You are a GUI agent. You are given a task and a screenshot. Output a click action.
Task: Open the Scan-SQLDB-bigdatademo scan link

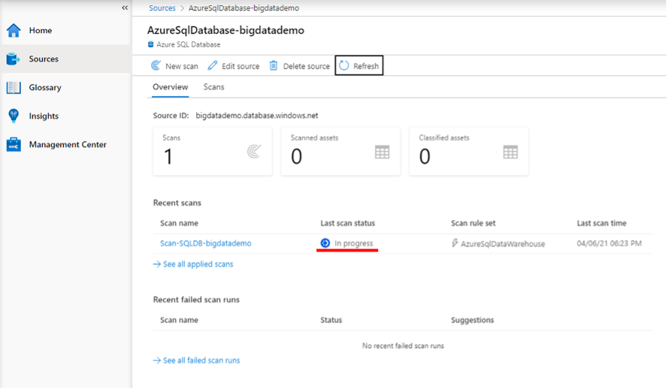[x=206, y=243]
